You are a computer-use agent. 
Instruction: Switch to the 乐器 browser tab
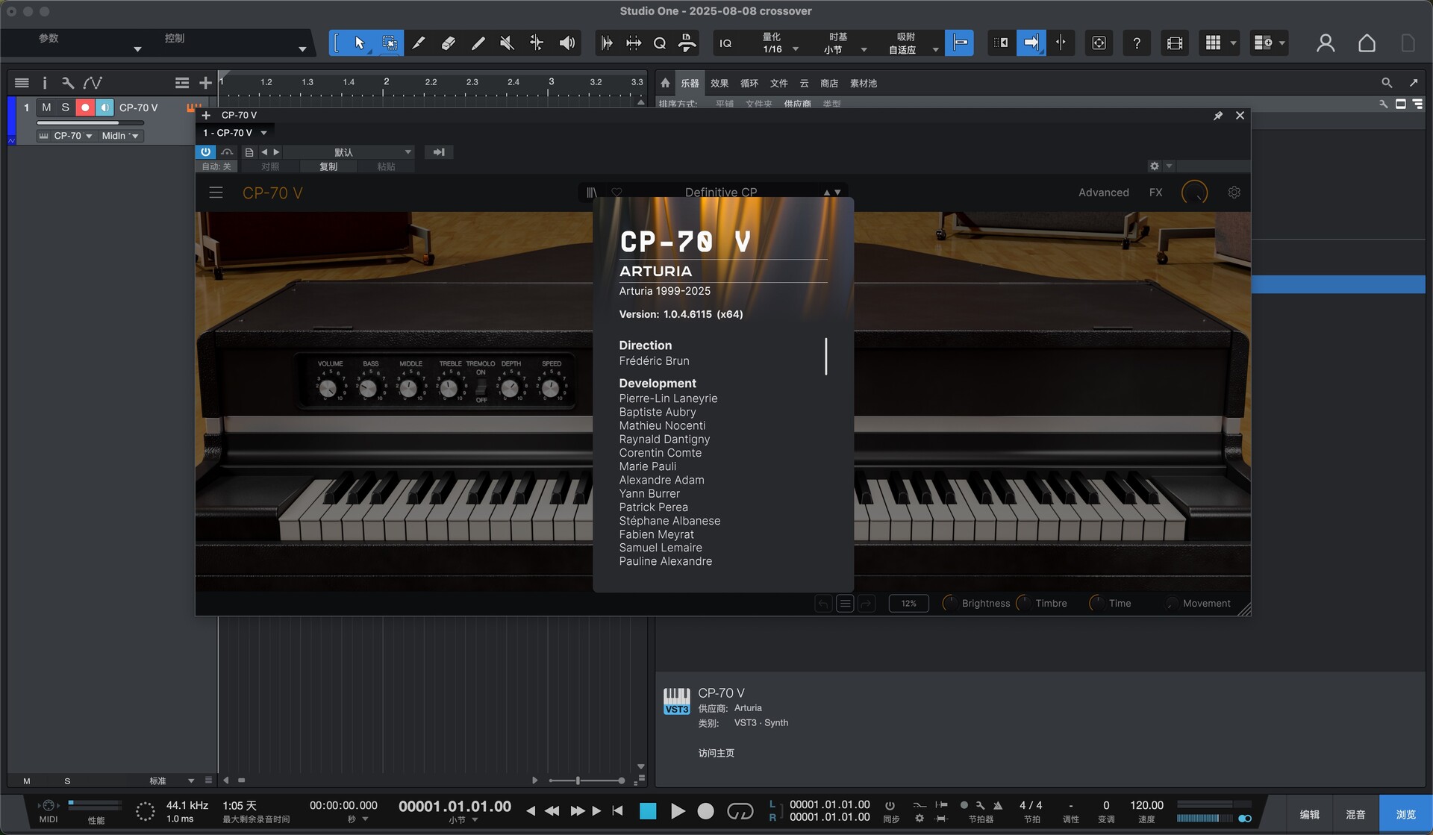[x=690, y=84]
